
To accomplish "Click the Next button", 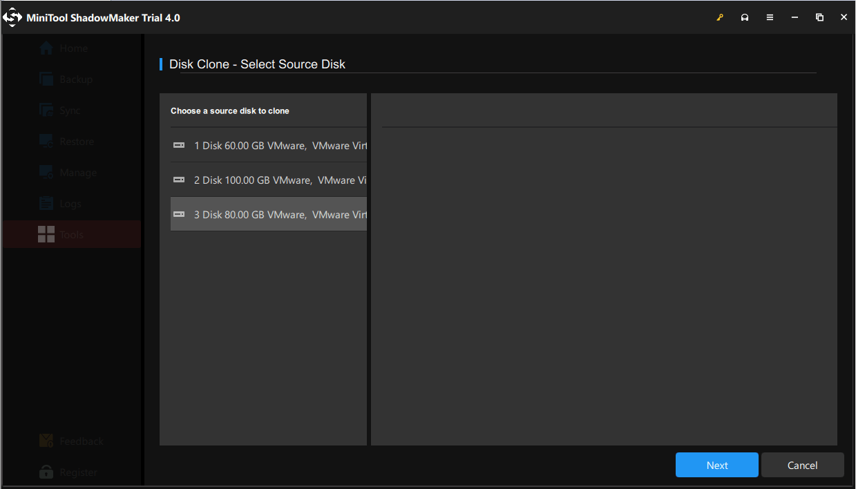I will point(716,465).
